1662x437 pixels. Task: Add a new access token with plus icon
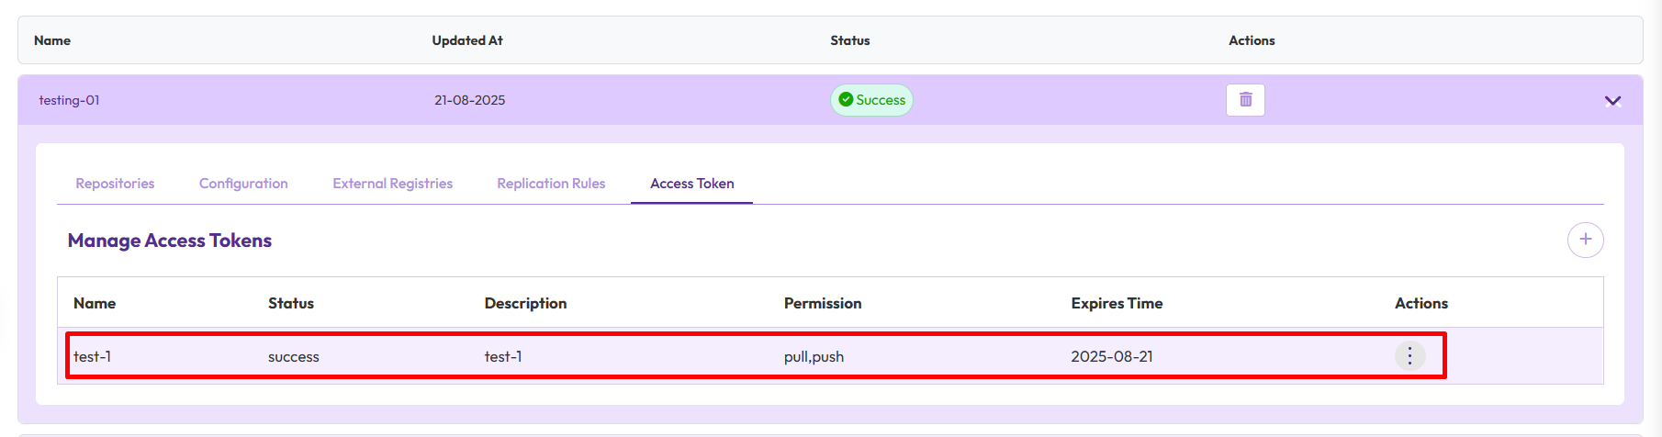click(1585, 240)
